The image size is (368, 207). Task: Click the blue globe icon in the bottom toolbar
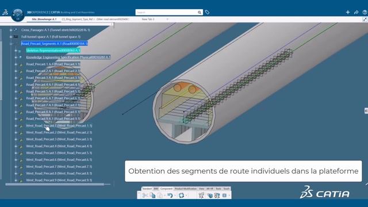coord(210,195)
